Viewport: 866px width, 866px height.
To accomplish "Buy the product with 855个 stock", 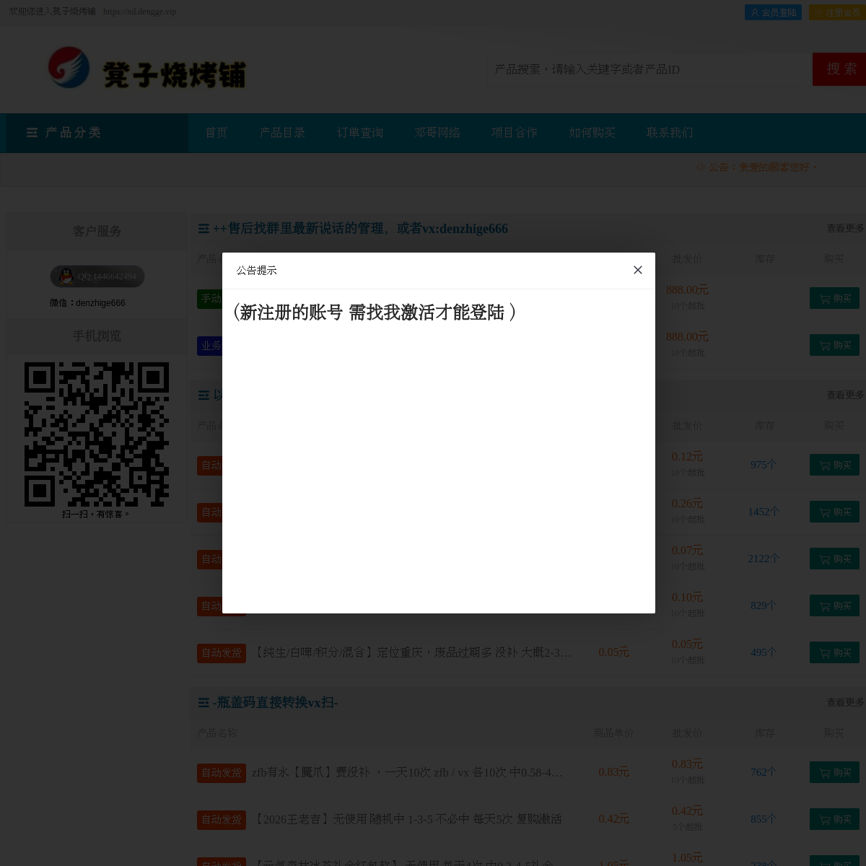I will (834, 819).
